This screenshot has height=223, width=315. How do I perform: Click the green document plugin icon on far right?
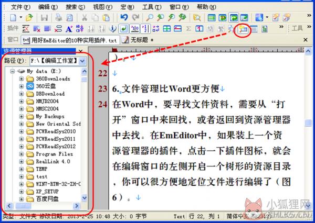(x=265, y=29)
